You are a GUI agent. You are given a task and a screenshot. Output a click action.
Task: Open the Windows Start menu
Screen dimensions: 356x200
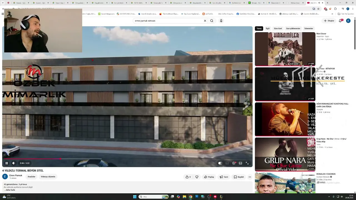pyautogui.click(x=135, y=197)
